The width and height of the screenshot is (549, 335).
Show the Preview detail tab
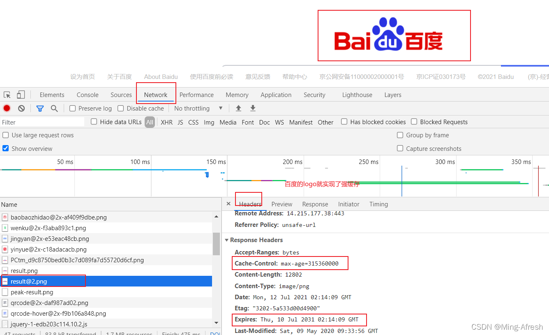282,204
